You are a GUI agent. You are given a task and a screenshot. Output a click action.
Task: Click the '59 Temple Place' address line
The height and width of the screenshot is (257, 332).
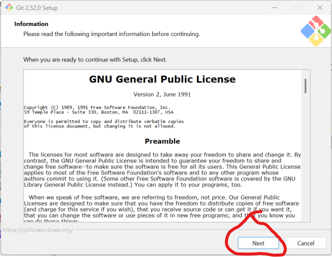coord(98,112)
